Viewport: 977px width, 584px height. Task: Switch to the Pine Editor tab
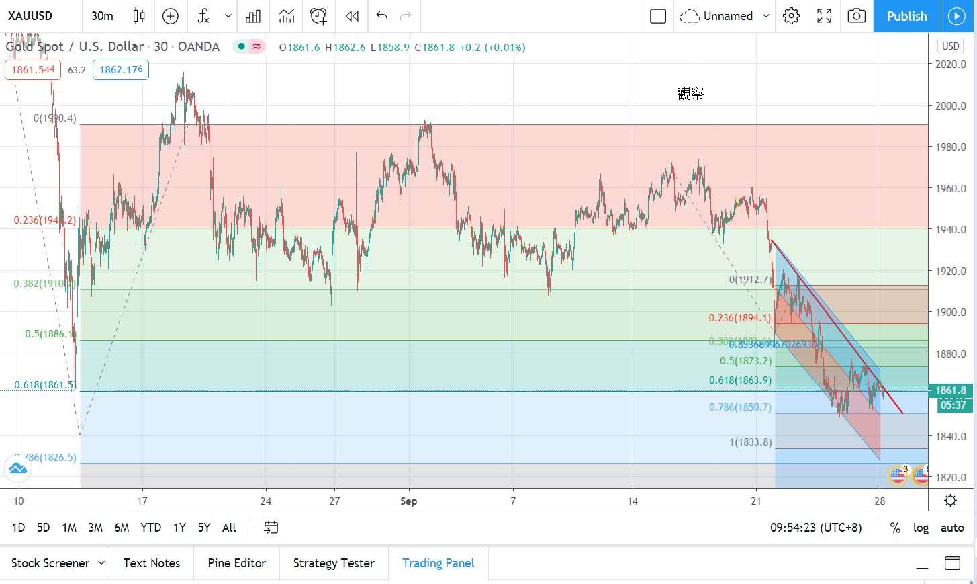pos(236,563)
